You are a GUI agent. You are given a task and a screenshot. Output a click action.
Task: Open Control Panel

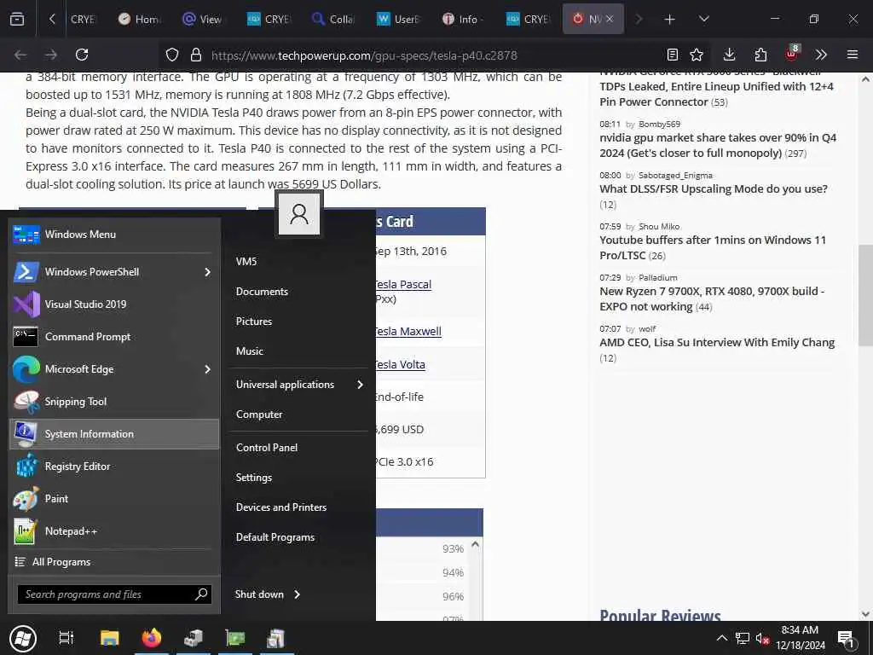[267, 448]
